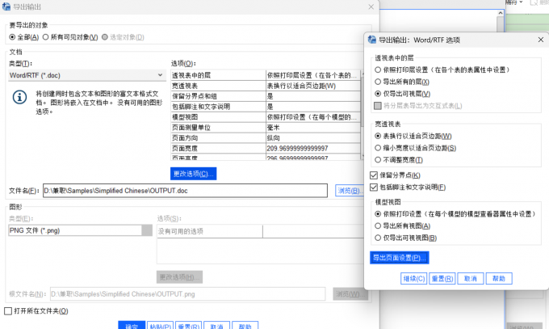
Task: Click the 文件名 OUTPUT.doc path field
Action: [x=185, y=191]
